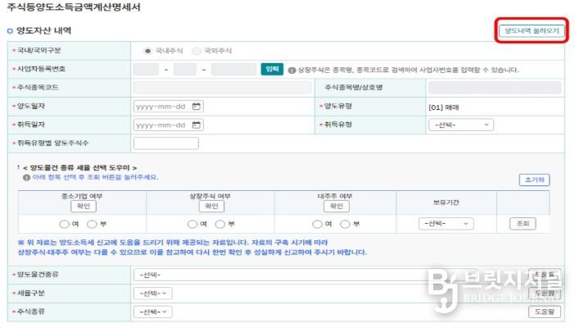Open calendar picker in 양도일자 field
575x328 pixels.
tap(197, 107)
